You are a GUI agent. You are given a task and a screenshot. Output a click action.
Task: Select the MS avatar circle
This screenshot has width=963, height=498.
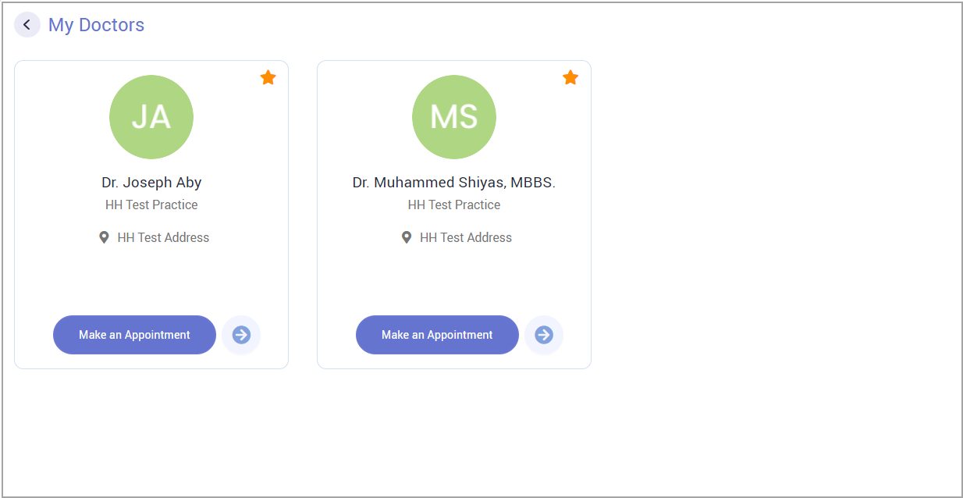click(x=454, y=117)
